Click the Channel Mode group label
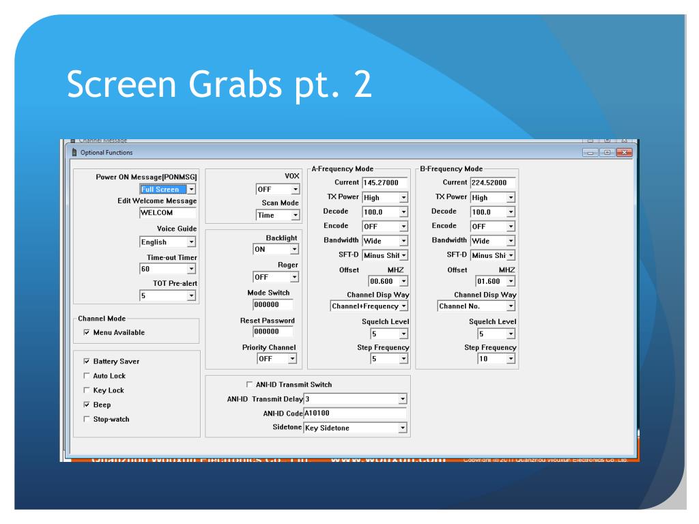 102,319
